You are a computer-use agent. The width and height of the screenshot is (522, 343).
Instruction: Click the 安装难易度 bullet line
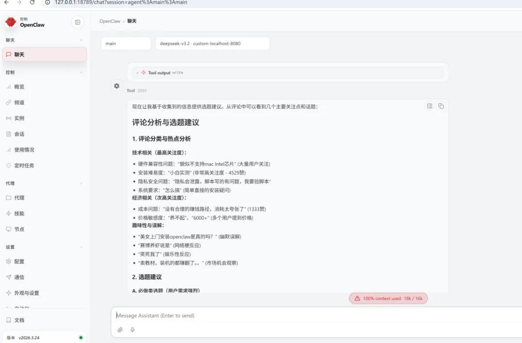point(192,172)
